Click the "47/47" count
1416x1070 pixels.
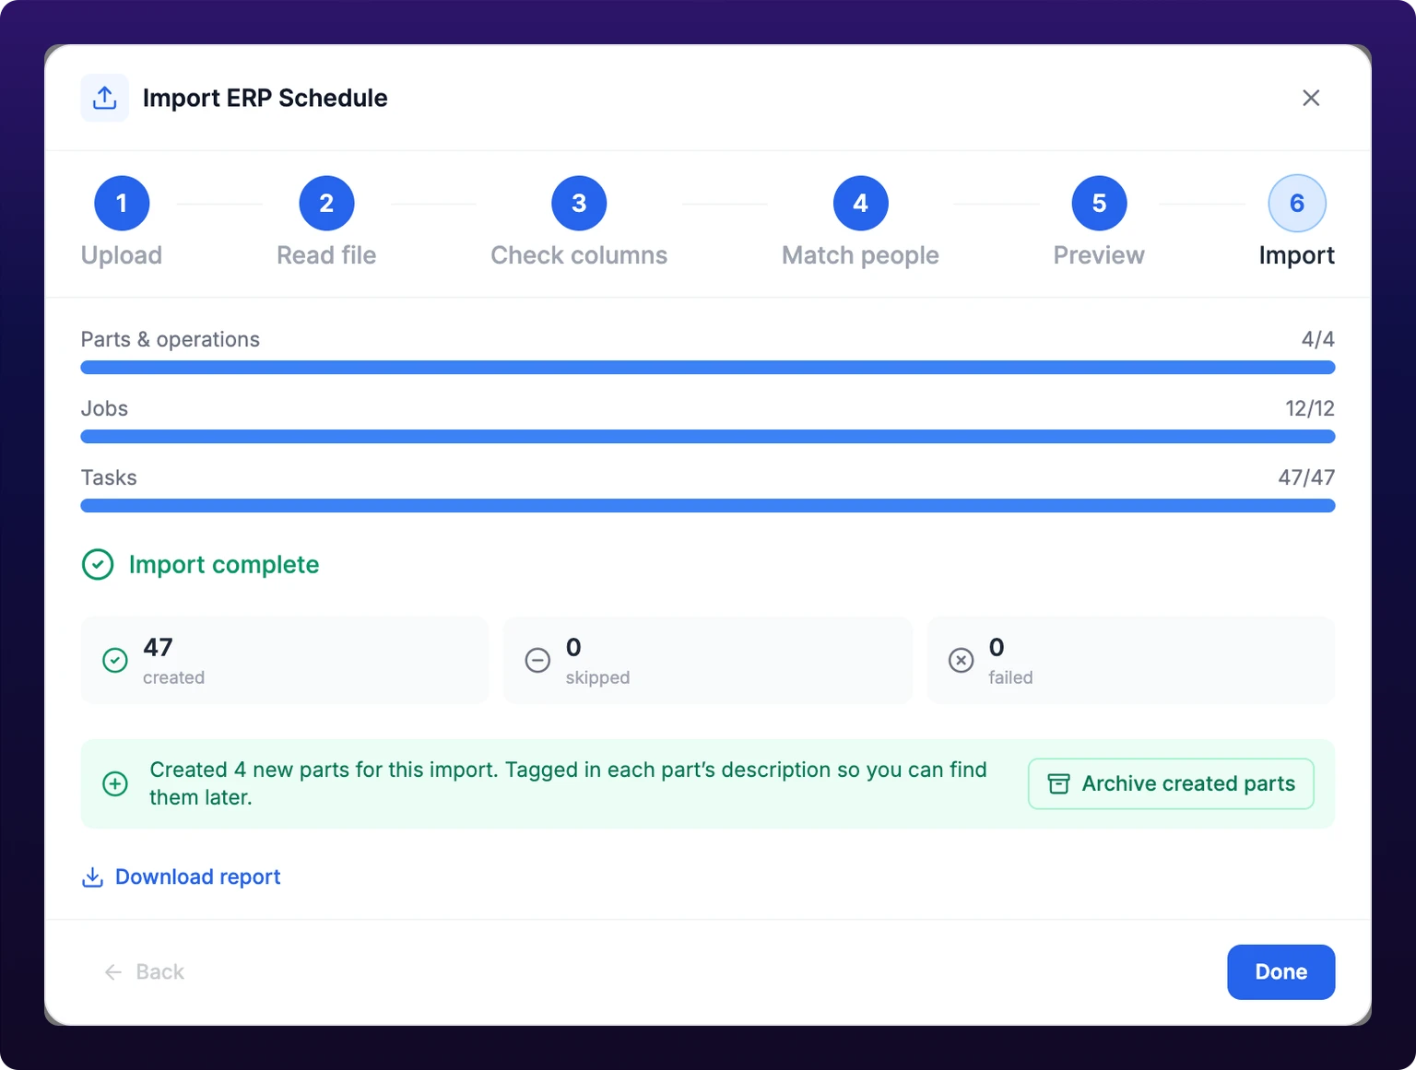pos(1306,477)
